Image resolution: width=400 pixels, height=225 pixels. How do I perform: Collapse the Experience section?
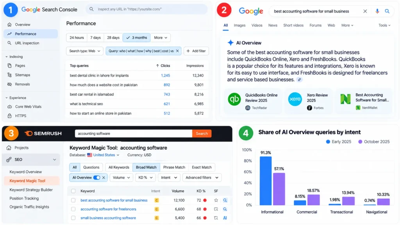coord(16,98)
